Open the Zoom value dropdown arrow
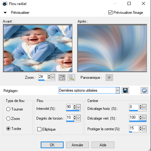Viewport: 151px width, 151px height. coord(53,77)
